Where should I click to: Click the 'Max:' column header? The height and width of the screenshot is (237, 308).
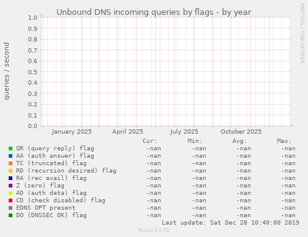click(x=284, y=141)
